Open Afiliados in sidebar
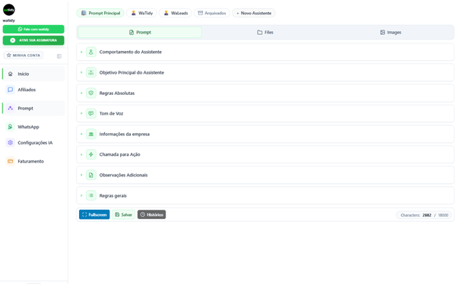 click(x=33, y=90)
